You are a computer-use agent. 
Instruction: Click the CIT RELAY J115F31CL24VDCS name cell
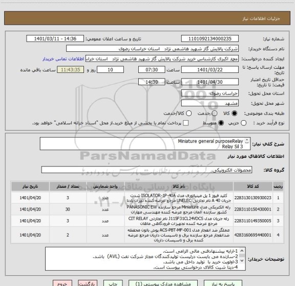pos(179,221)
